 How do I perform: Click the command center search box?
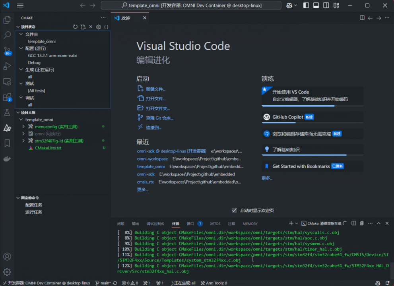(x=191, y=5)
